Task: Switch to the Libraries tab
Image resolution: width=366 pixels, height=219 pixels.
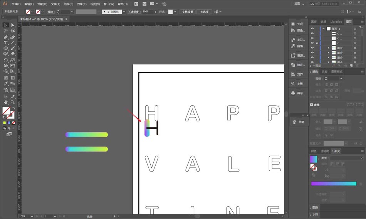Action: 336,22
